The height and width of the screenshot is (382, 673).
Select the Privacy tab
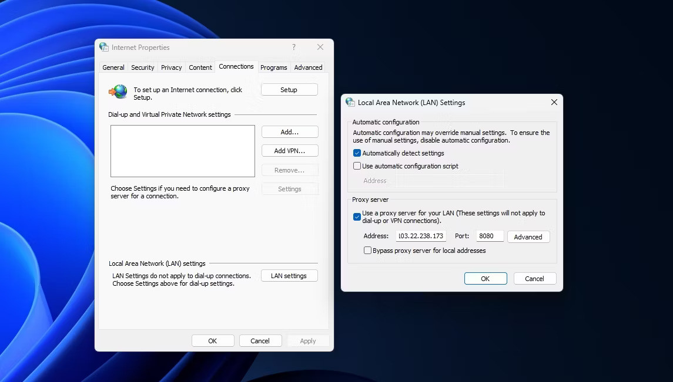(171, 67)
